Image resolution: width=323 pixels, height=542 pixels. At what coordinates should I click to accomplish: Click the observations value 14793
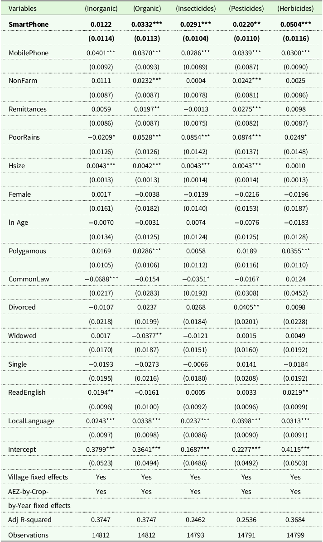point(195,535)
